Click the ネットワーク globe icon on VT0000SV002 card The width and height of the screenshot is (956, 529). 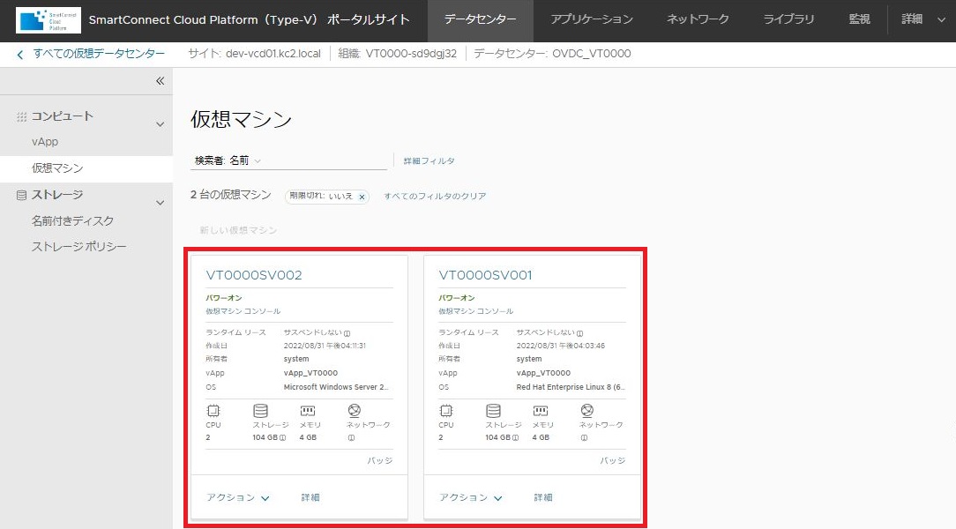355,410
